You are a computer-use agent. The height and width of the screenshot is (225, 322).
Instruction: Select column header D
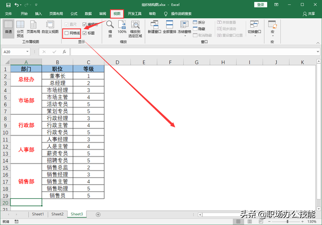tap(117, 62)
